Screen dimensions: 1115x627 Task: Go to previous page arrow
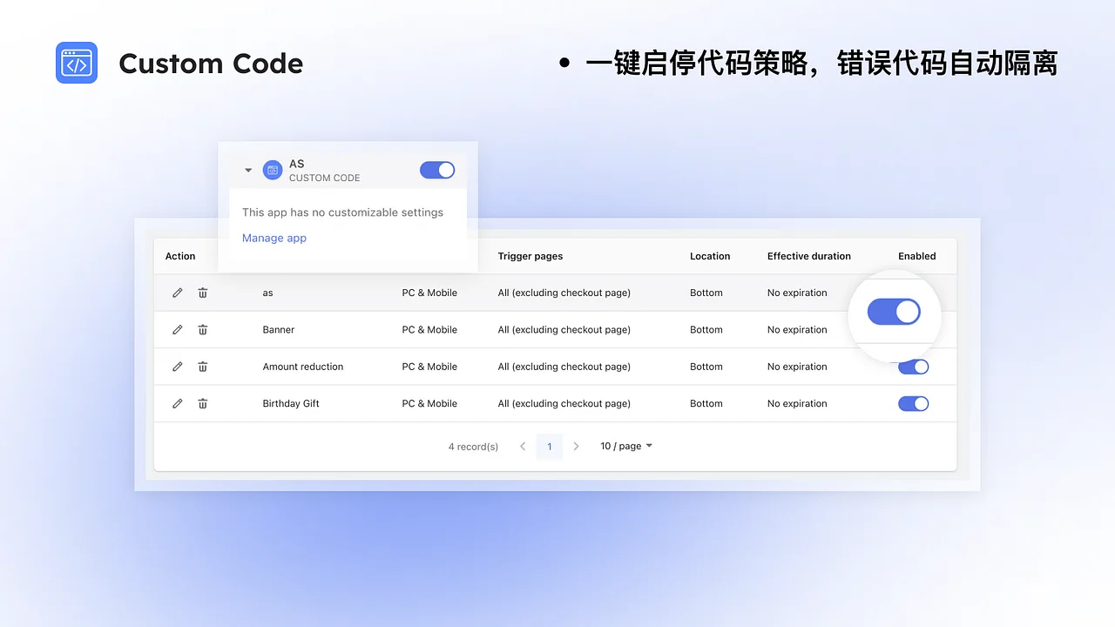[x=523, y=446]
